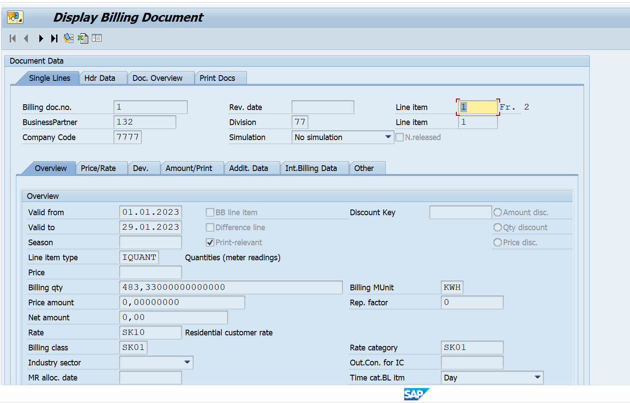
Task: Open the Int.Billing Data sub-tab
Action: (x=311, y=168)
